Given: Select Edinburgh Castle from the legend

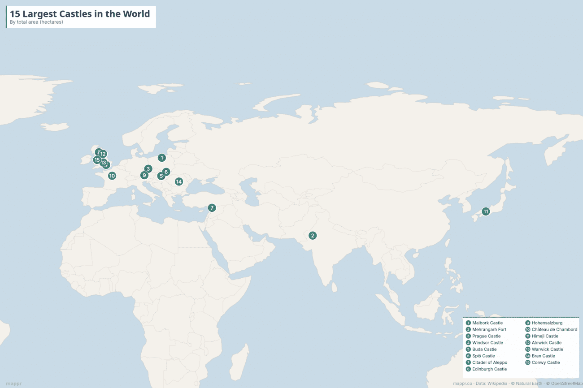Looking at the screenshot, I should 489,369.
